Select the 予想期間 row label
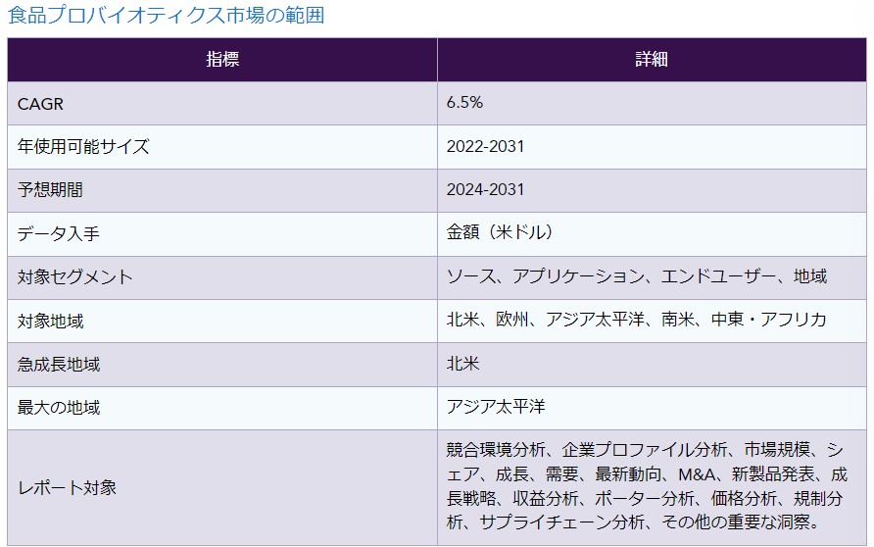Screen dimensions: 874x547 click(x=50, y=190)
